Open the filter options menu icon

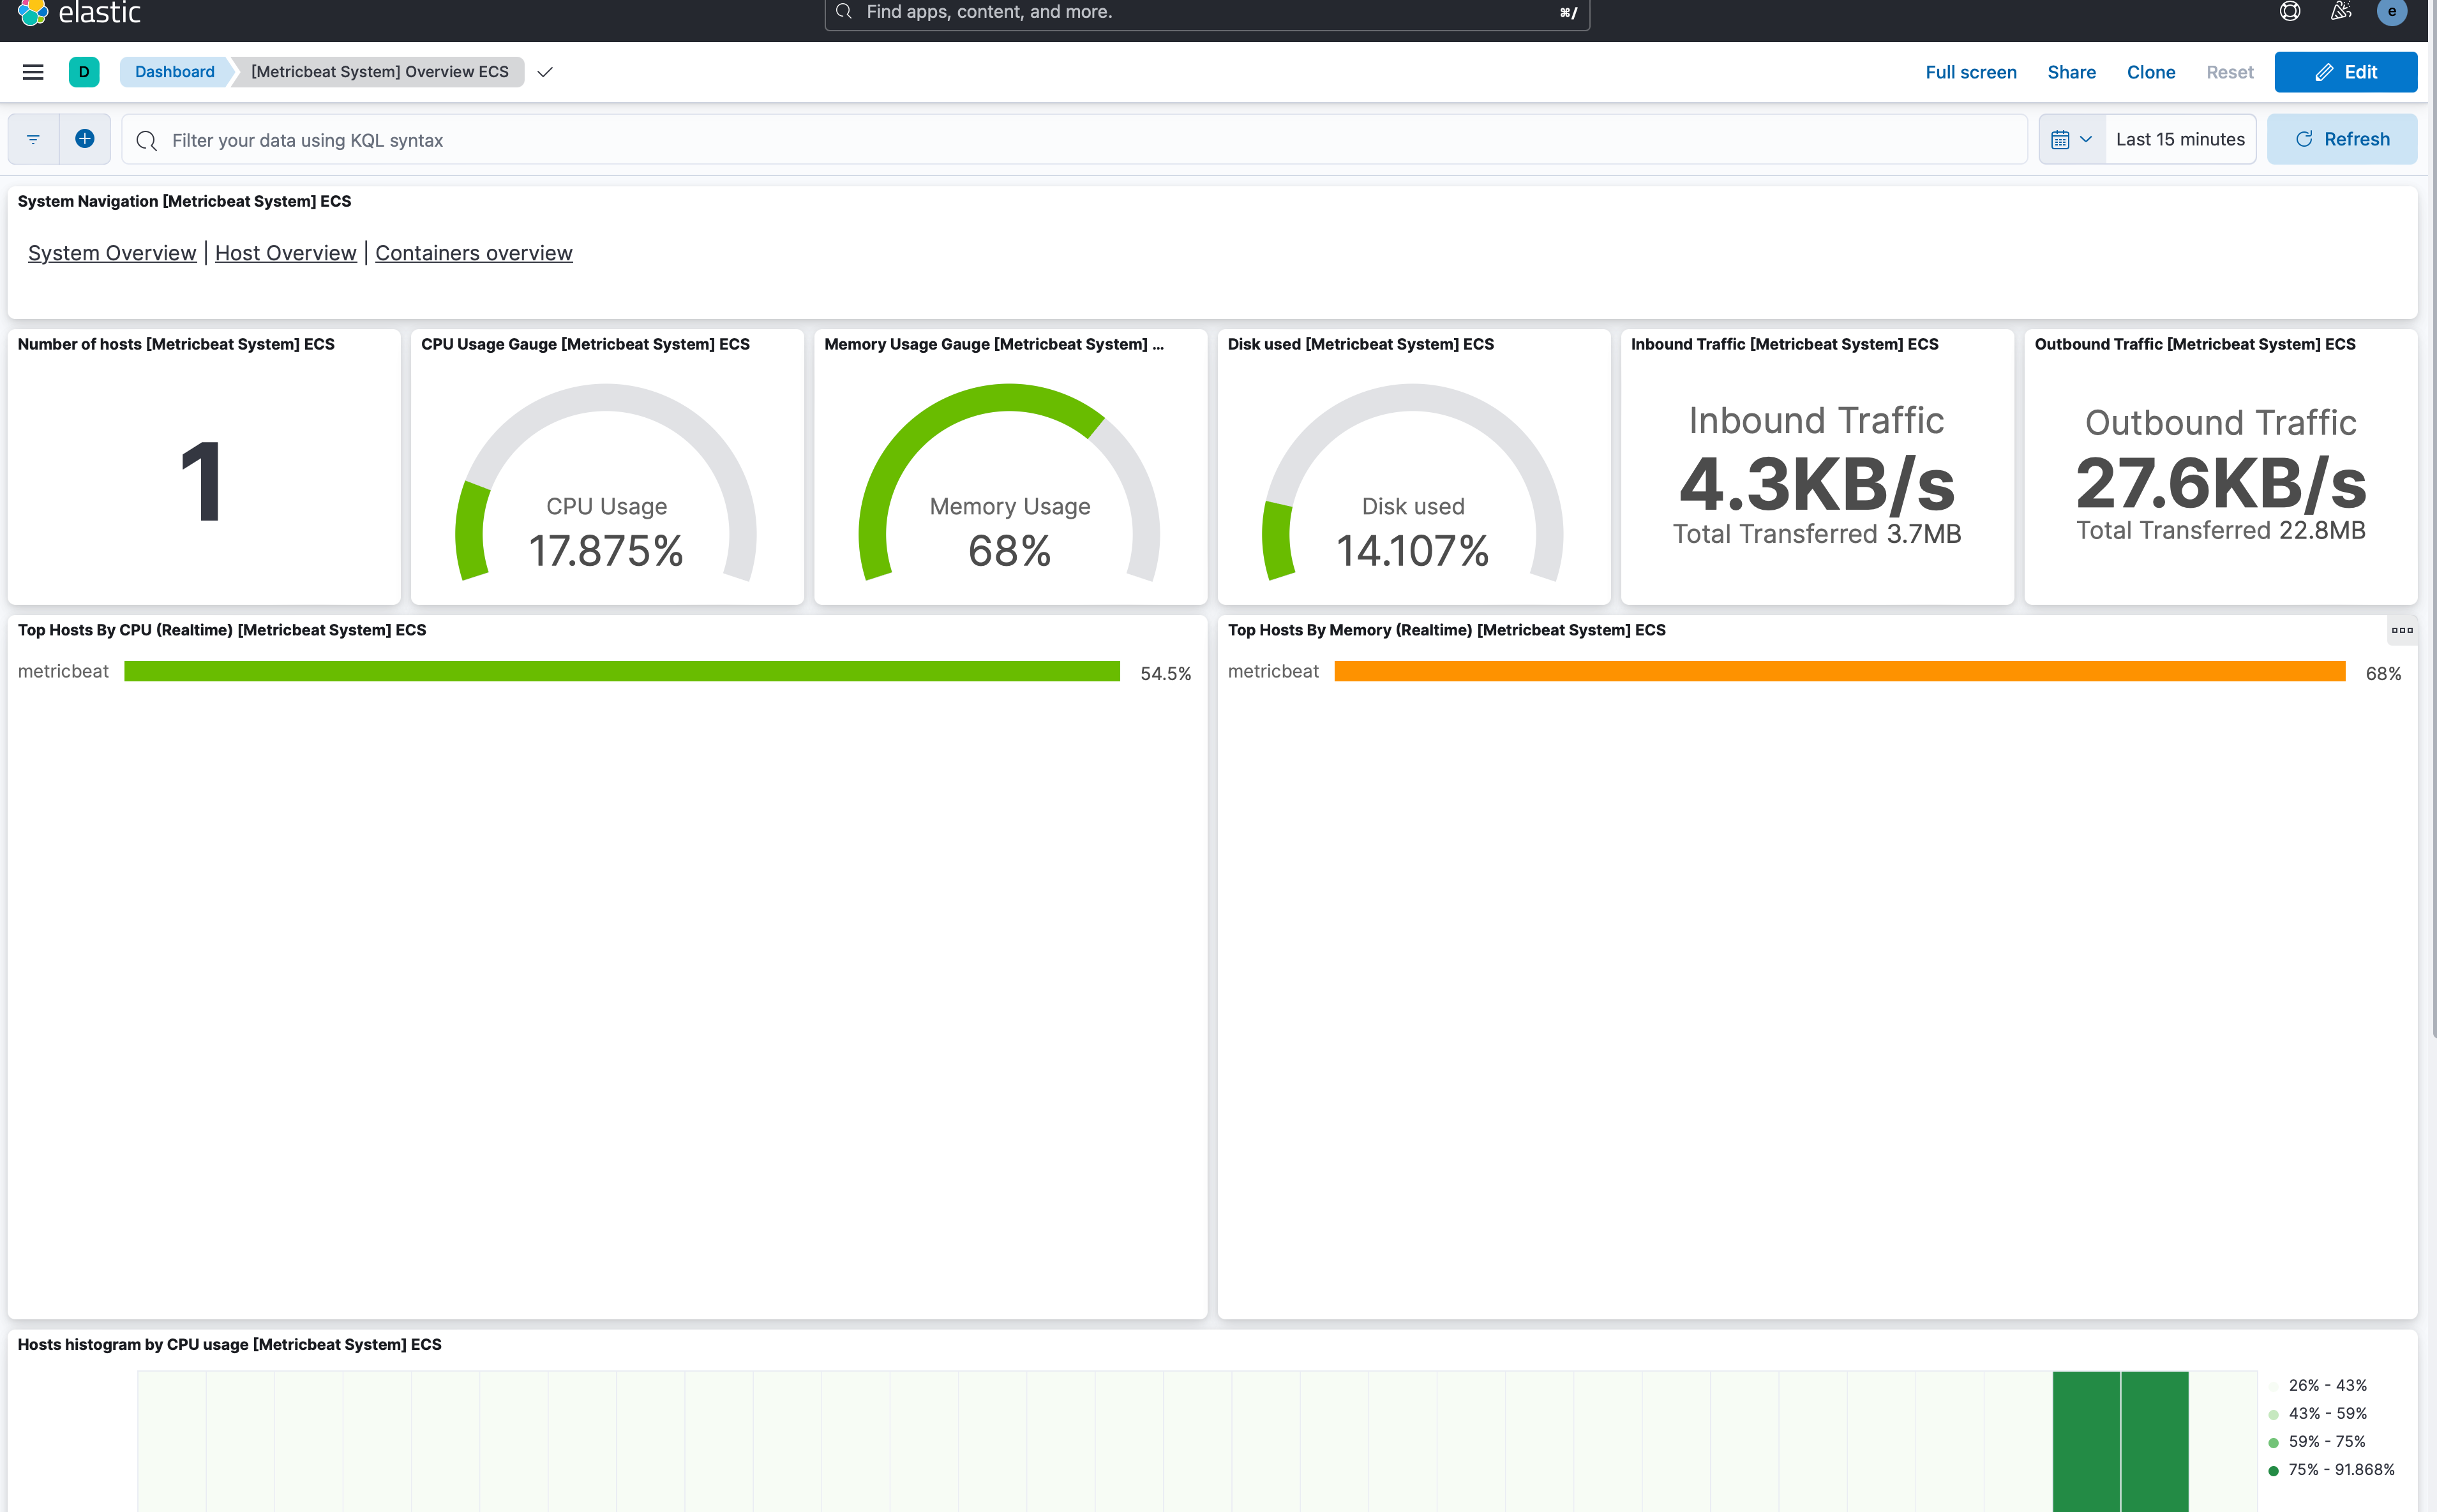(x=33, y=140)
